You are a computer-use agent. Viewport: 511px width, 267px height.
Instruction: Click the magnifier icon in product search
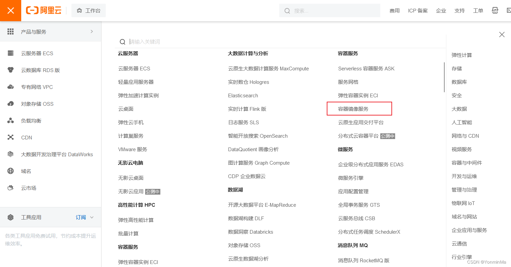click(x=123, y=42)
